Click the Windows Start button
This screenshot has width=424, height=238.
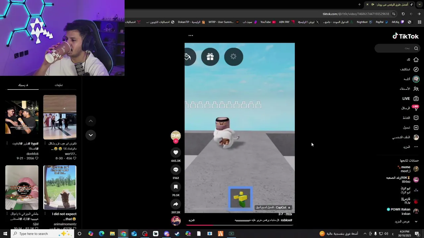pyautogui.click(x=5, y=234)
